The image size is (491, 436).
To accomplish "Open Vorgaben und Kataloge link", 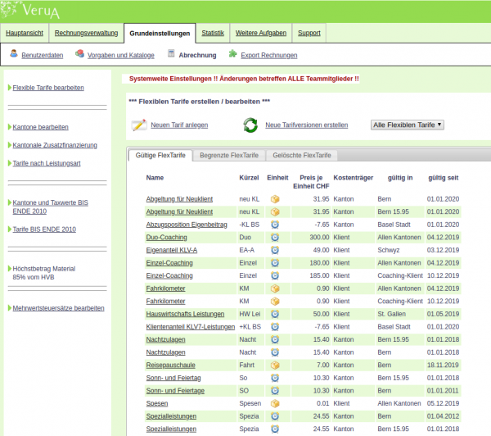I will (121, 55).
